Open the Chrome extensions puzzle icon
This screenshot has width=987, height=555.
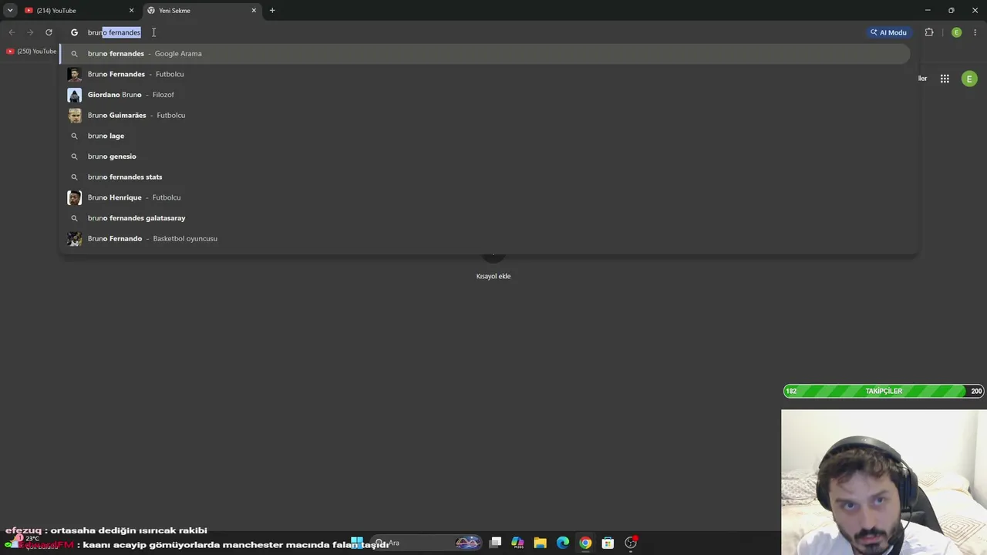click(x=929, y=32)
